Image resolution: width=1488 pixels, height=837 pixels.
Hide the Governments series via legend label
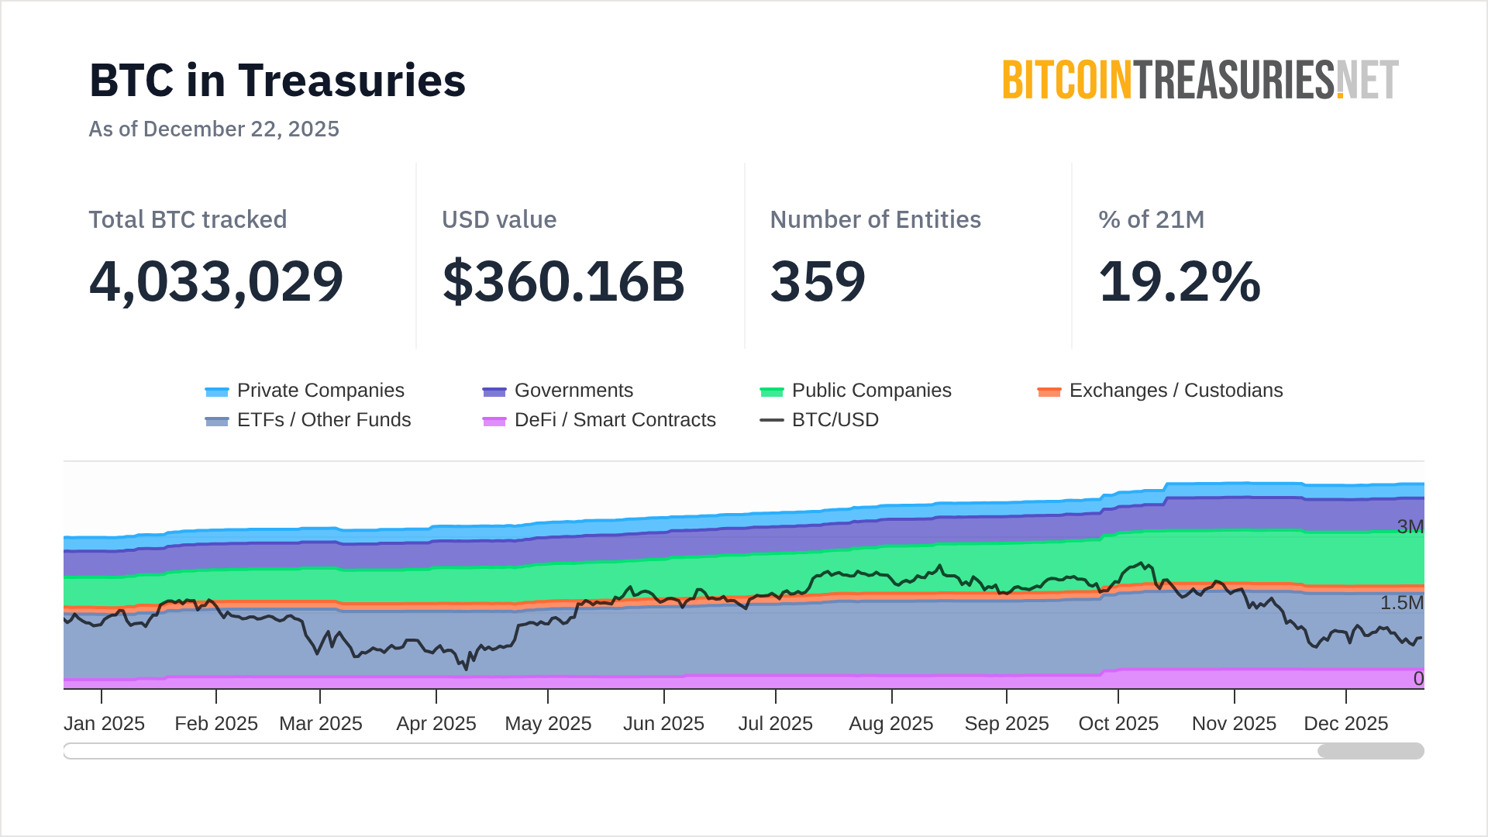[573, 391]
